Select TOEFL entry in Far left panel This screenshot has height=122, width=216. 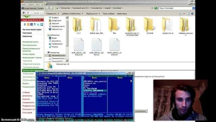click(40, 94)
